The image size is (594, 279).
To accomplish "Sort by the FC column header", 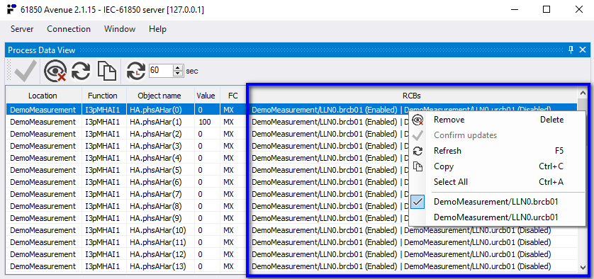I will (x=232, y=96).
